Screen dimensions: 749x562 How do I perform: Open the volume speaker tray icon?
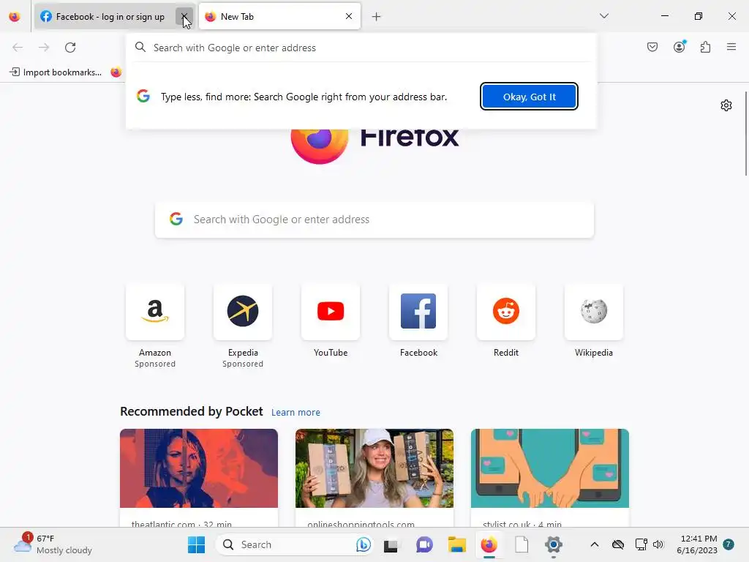[658, 544]
